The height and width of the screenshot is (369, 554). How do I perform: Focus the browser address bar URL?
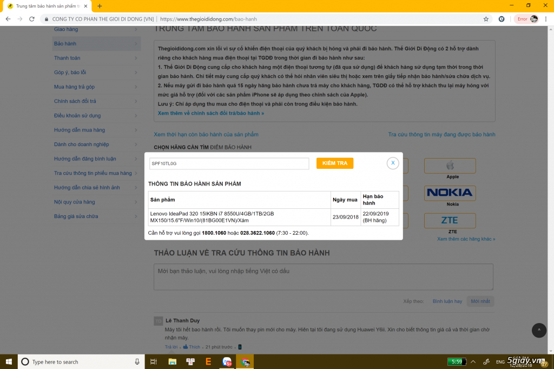(208, 19)
